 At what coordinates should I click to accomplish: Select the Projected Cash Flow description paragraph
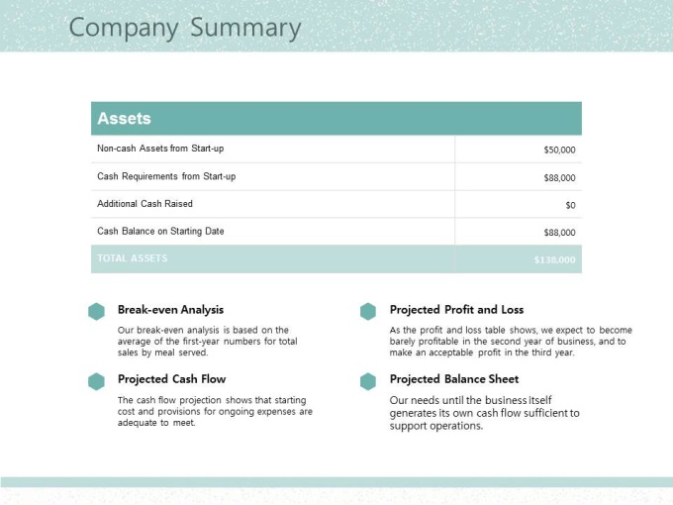[x=215, y=411]
